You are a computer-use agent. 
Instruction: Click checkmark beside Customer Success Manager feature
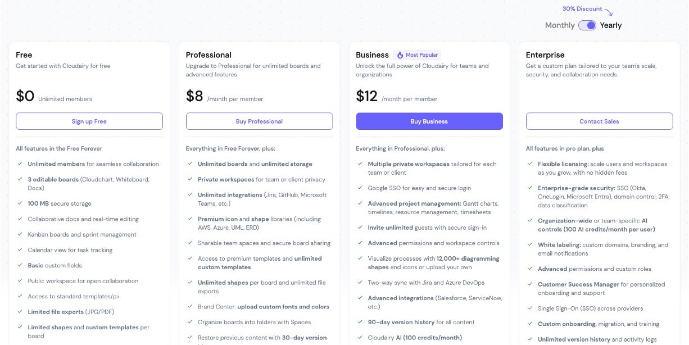click(x=530, y=284)
